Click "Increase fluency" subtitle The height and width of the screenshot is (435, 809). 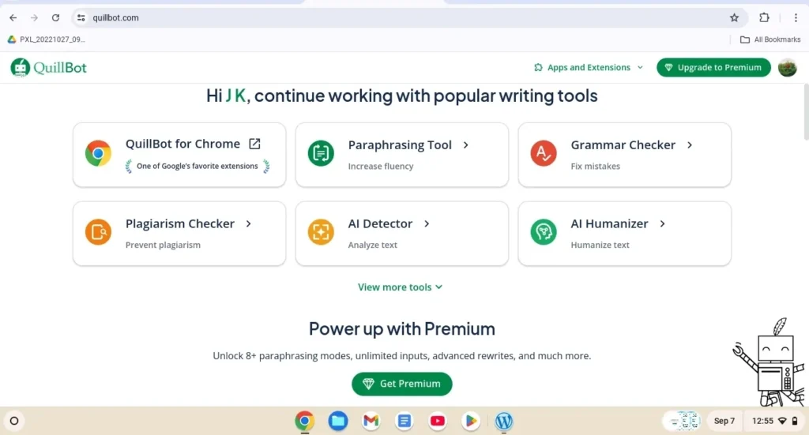coord(381,166)
